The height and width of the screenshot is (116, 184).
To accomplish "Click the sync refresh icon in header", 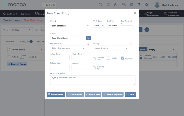I will (x=100, y=5).
